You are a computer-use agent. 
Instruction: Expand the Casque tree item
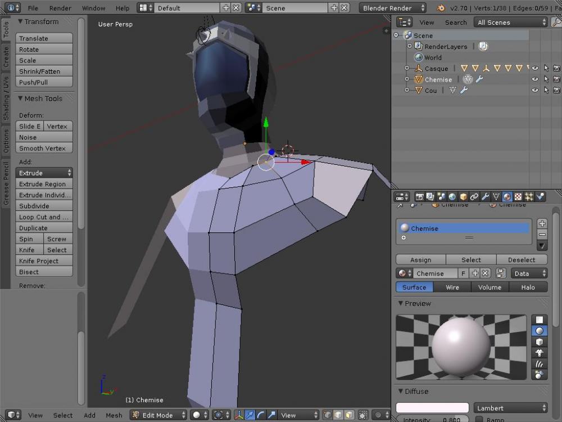[407, 69]
